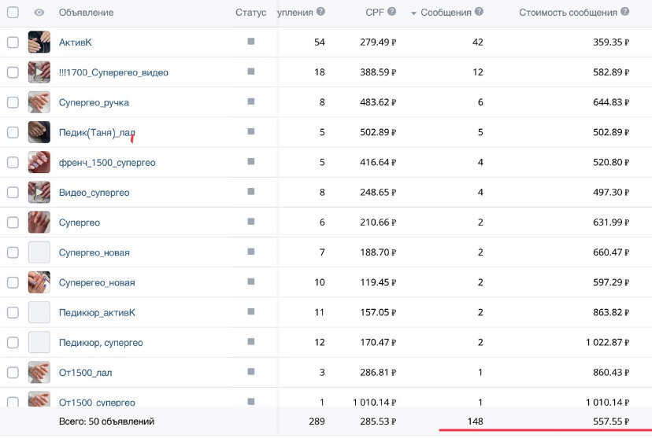Toggle status square of френч_1500_супергео
The image size is (652, 438).
[250, 161]
